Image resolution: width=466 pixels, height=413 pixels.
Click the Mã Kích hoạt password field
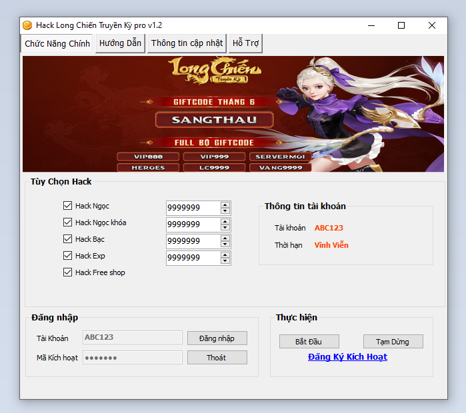tap(132, 358)
